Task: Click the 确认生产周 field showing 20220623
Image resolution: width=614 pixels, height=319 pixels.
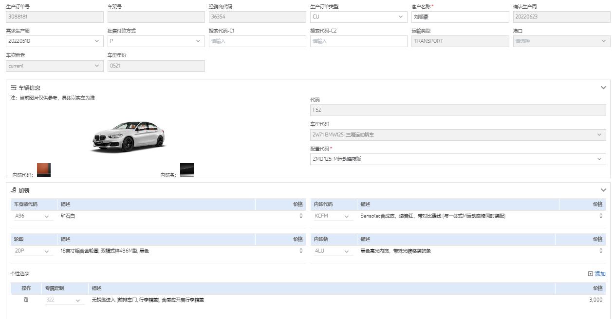Action: (561, 17)
